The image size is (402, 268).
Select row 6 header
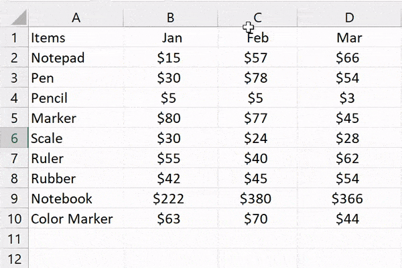point(14,138)
